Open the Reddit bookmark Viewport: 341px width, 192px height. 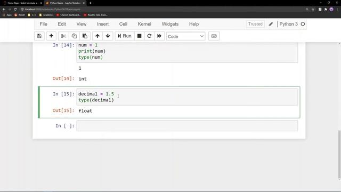coord(20,15)
